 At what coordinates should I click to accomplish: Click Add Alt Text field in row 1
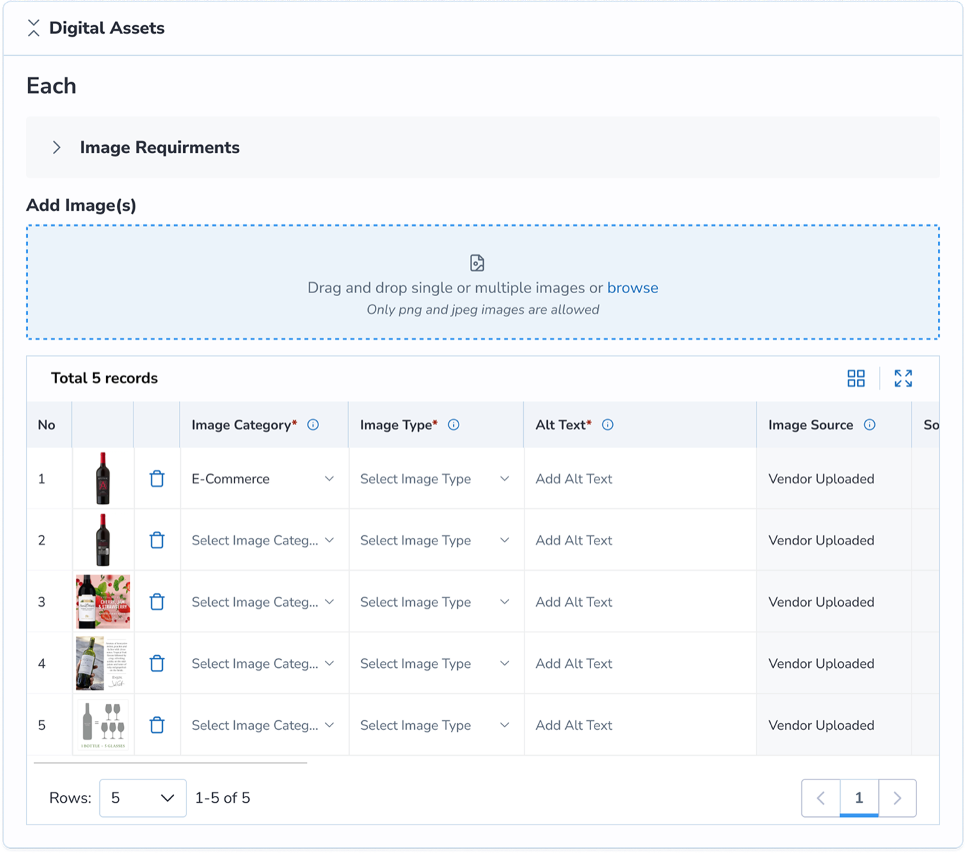pyautogui.click(x=640, y=479)
